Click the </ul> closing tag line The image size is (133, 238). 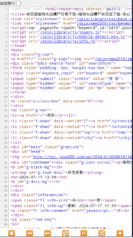pyautogui.click(x=16, y=143)
